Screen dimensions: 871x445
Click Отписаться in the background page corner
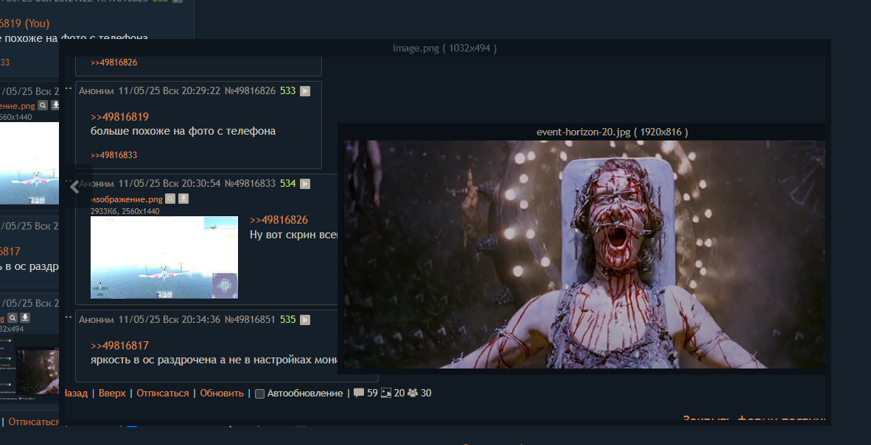coord(33,421)
